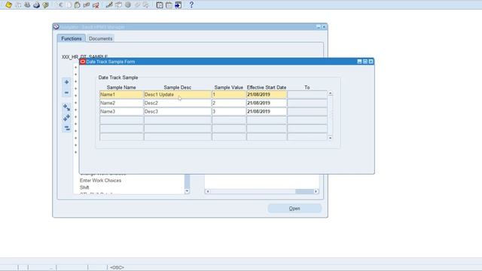Click the Attachments paperclip icon
The width and height of the screenshot is (482, 271).
point(137,5)
